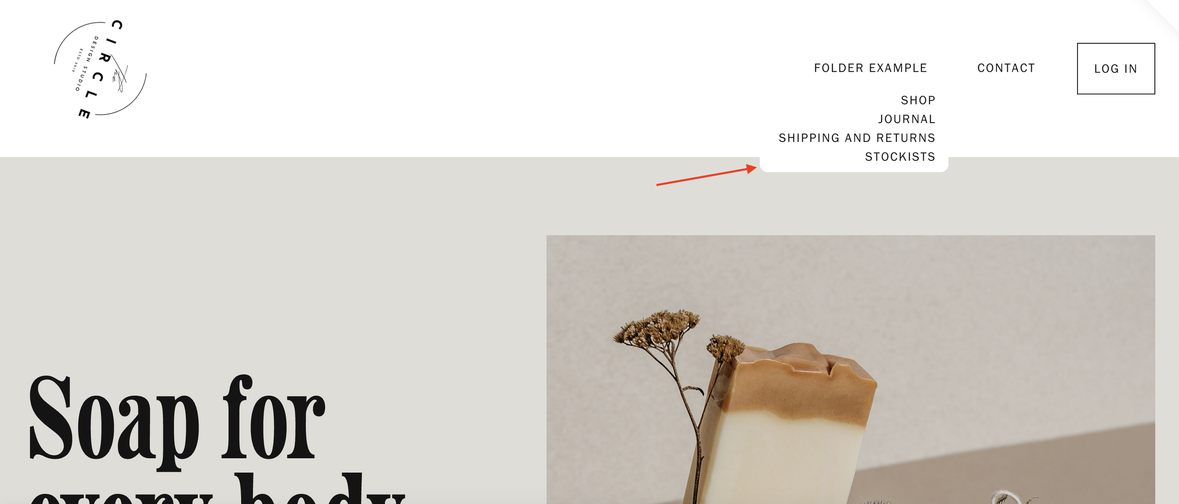This screenshot has width=1179, height=504.
Task: Click the Log In button
Action: 1116,69
